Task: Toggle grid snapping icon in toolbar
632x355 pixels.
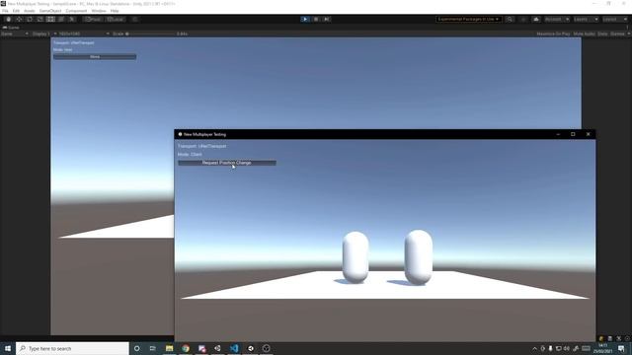Action: 134,20
